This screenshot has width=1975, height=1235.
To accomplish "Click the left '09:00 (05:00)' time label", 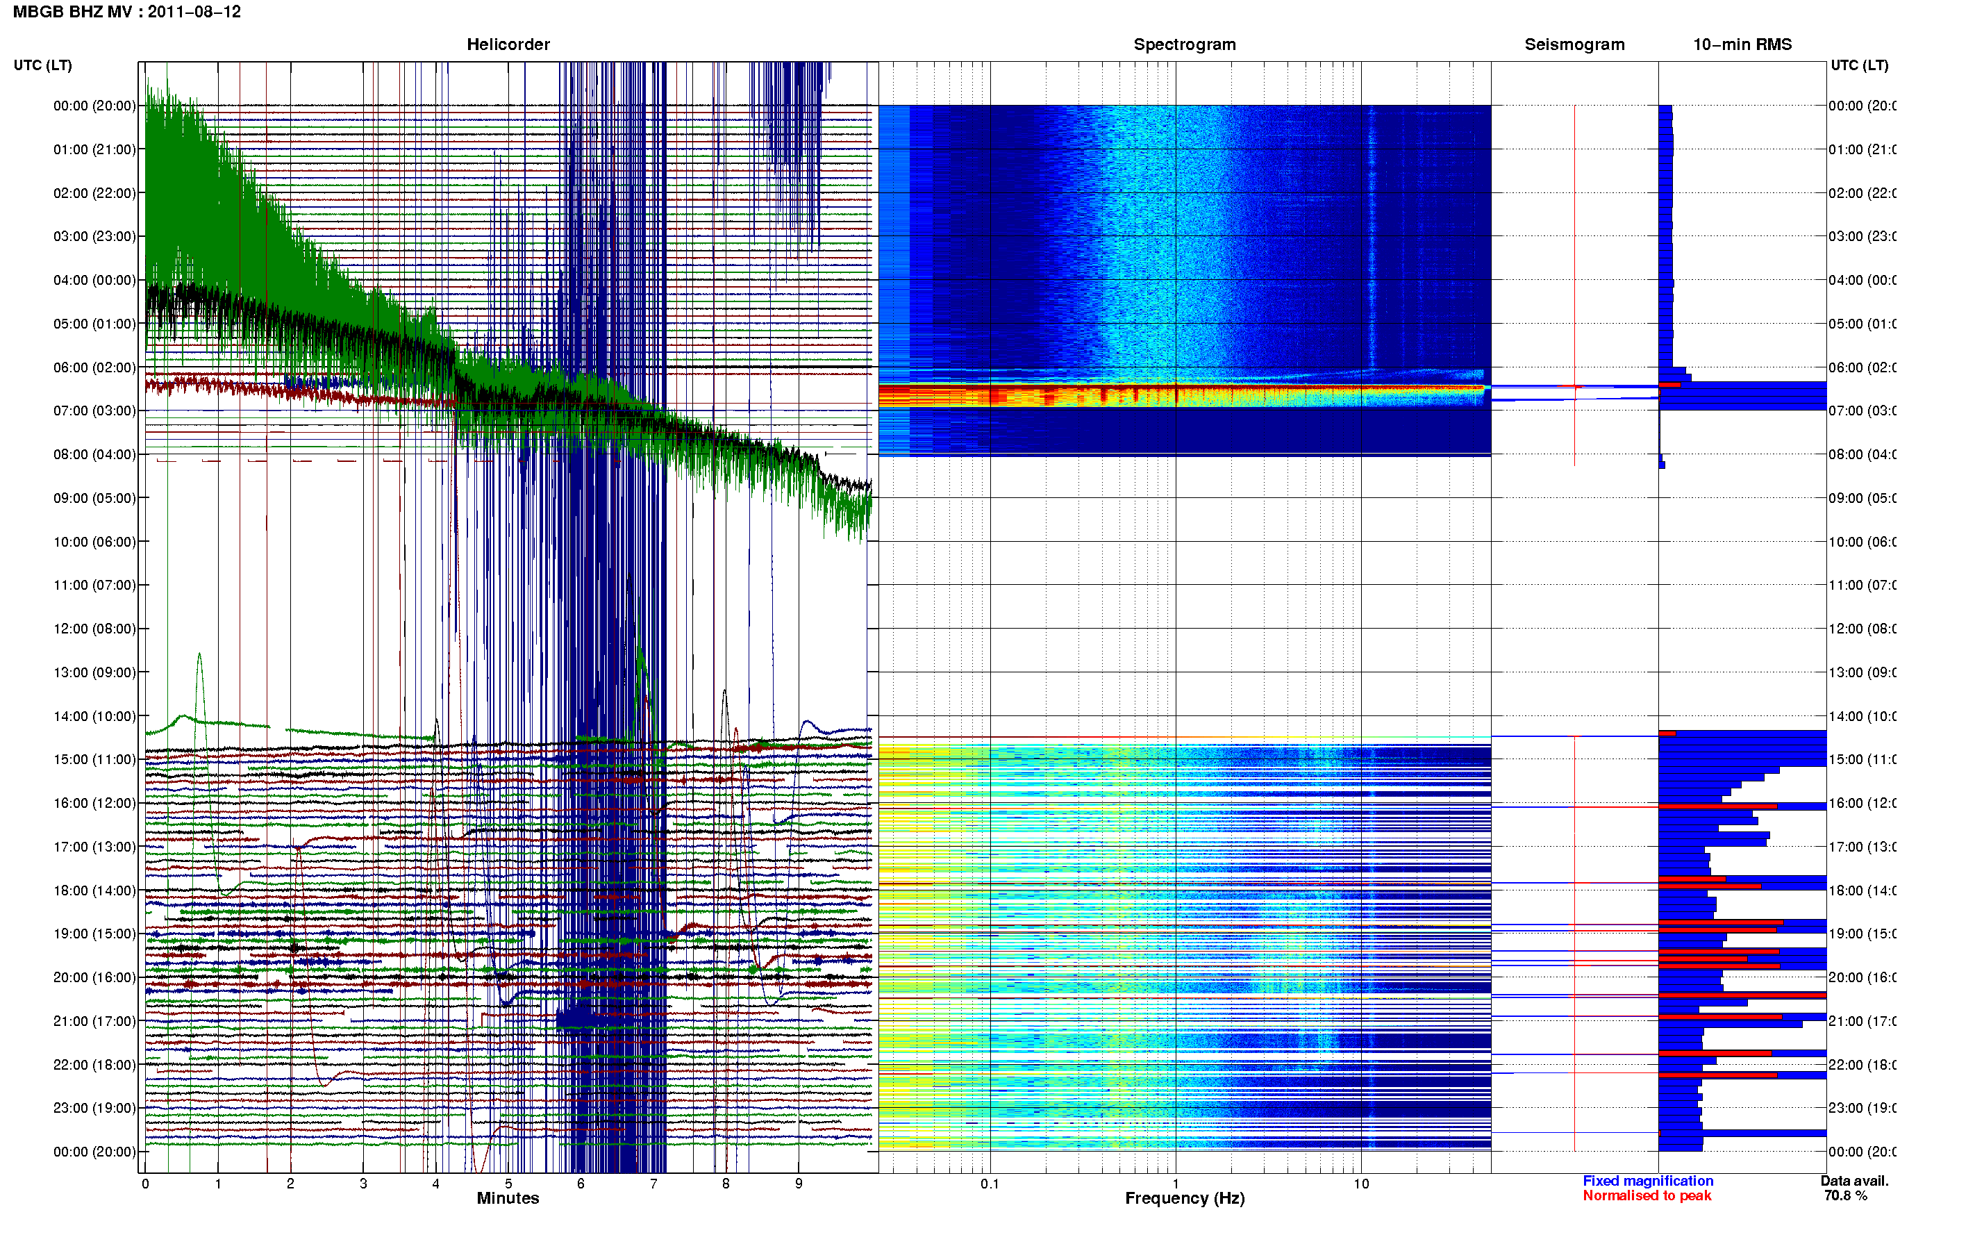I will (x=94, y=497).
